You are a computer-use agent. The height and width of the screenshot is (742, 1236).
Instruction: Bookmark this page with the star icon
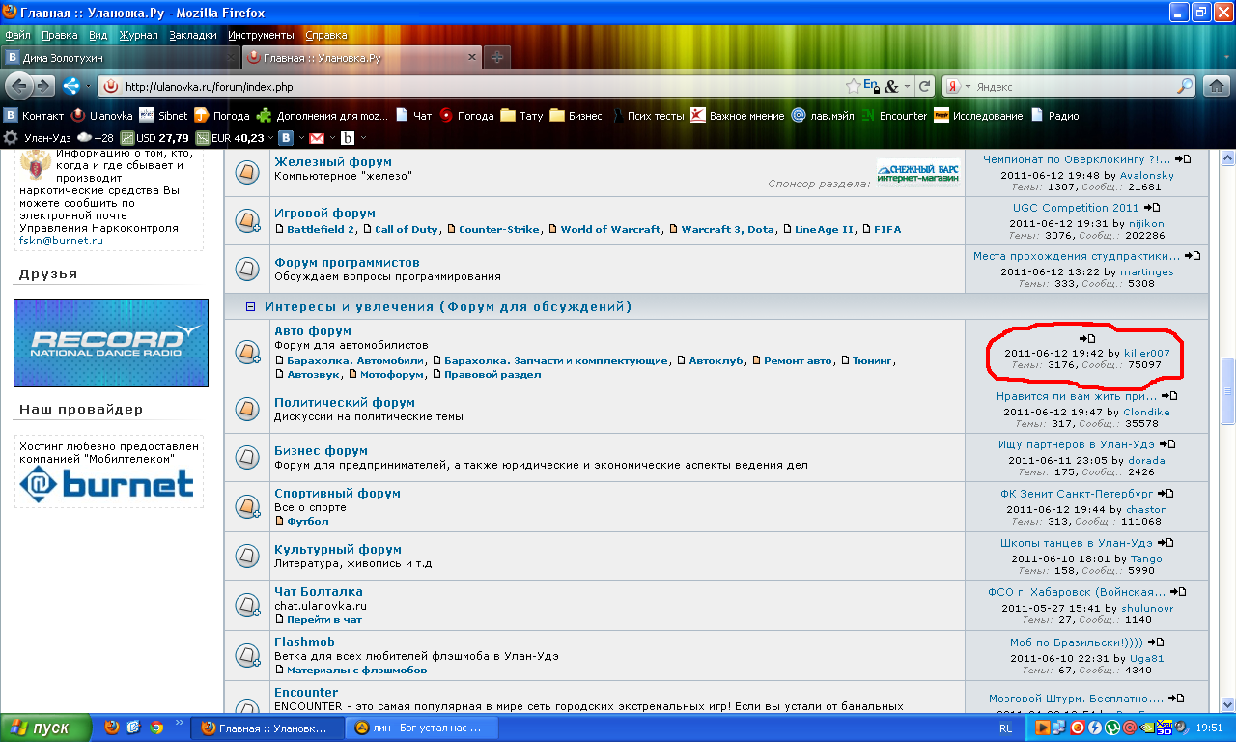click(853, 86)
